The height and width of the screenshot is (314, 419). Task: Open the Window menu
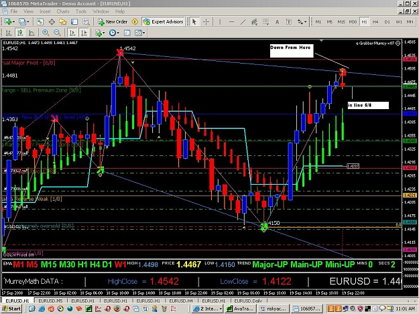pos(101,11)
